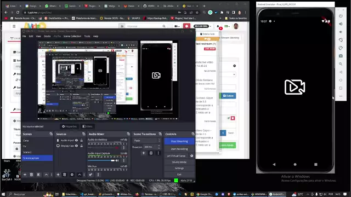
Task: Toggle lock for Audio Input source
Action: coord(82,140)
